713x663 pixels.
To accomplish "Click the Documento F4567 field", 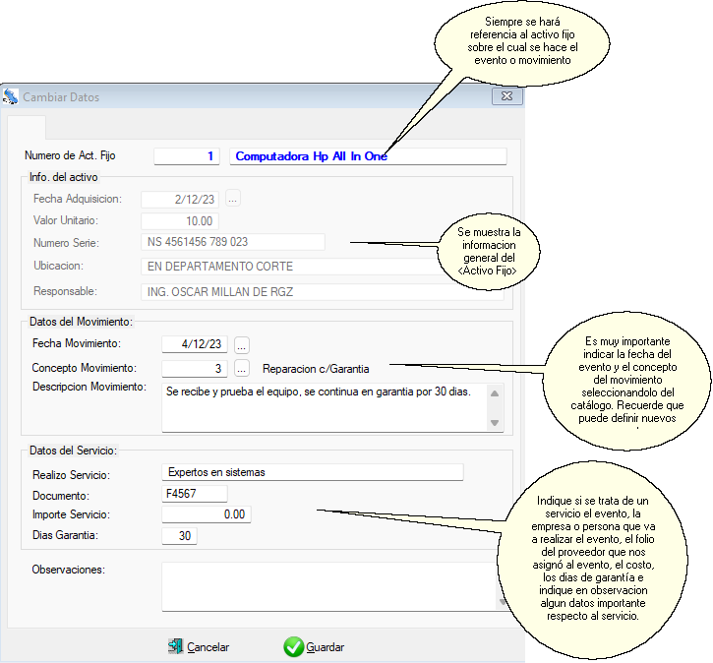I will [x=195, y=494].
